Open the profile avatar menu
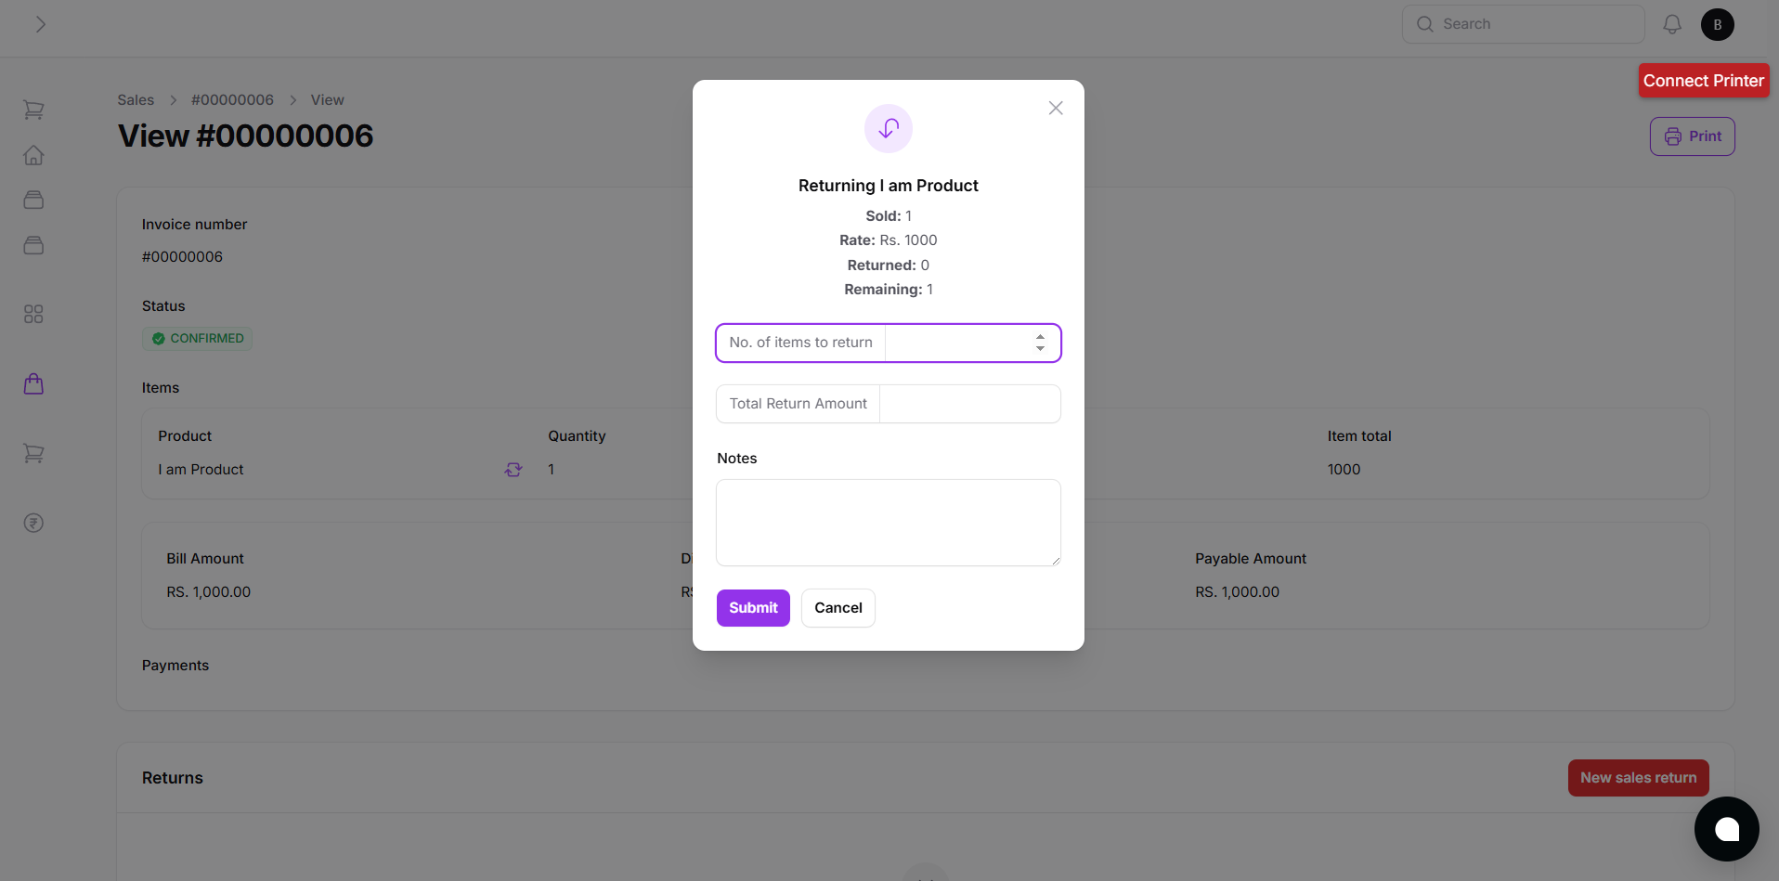The height and width of the screenshot is (881, 1779). tap(1717, 24)
